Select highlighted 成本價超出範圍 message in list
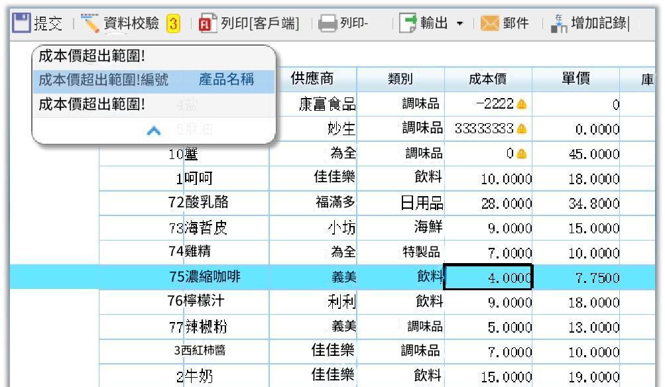Screen dimensions: 665x387 [x=154, y=81]
